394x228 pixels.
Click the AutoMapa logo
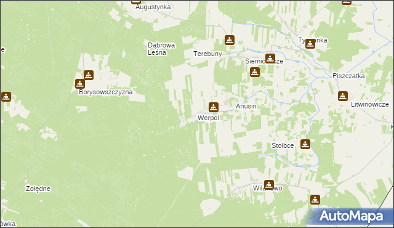coord(351,216)
